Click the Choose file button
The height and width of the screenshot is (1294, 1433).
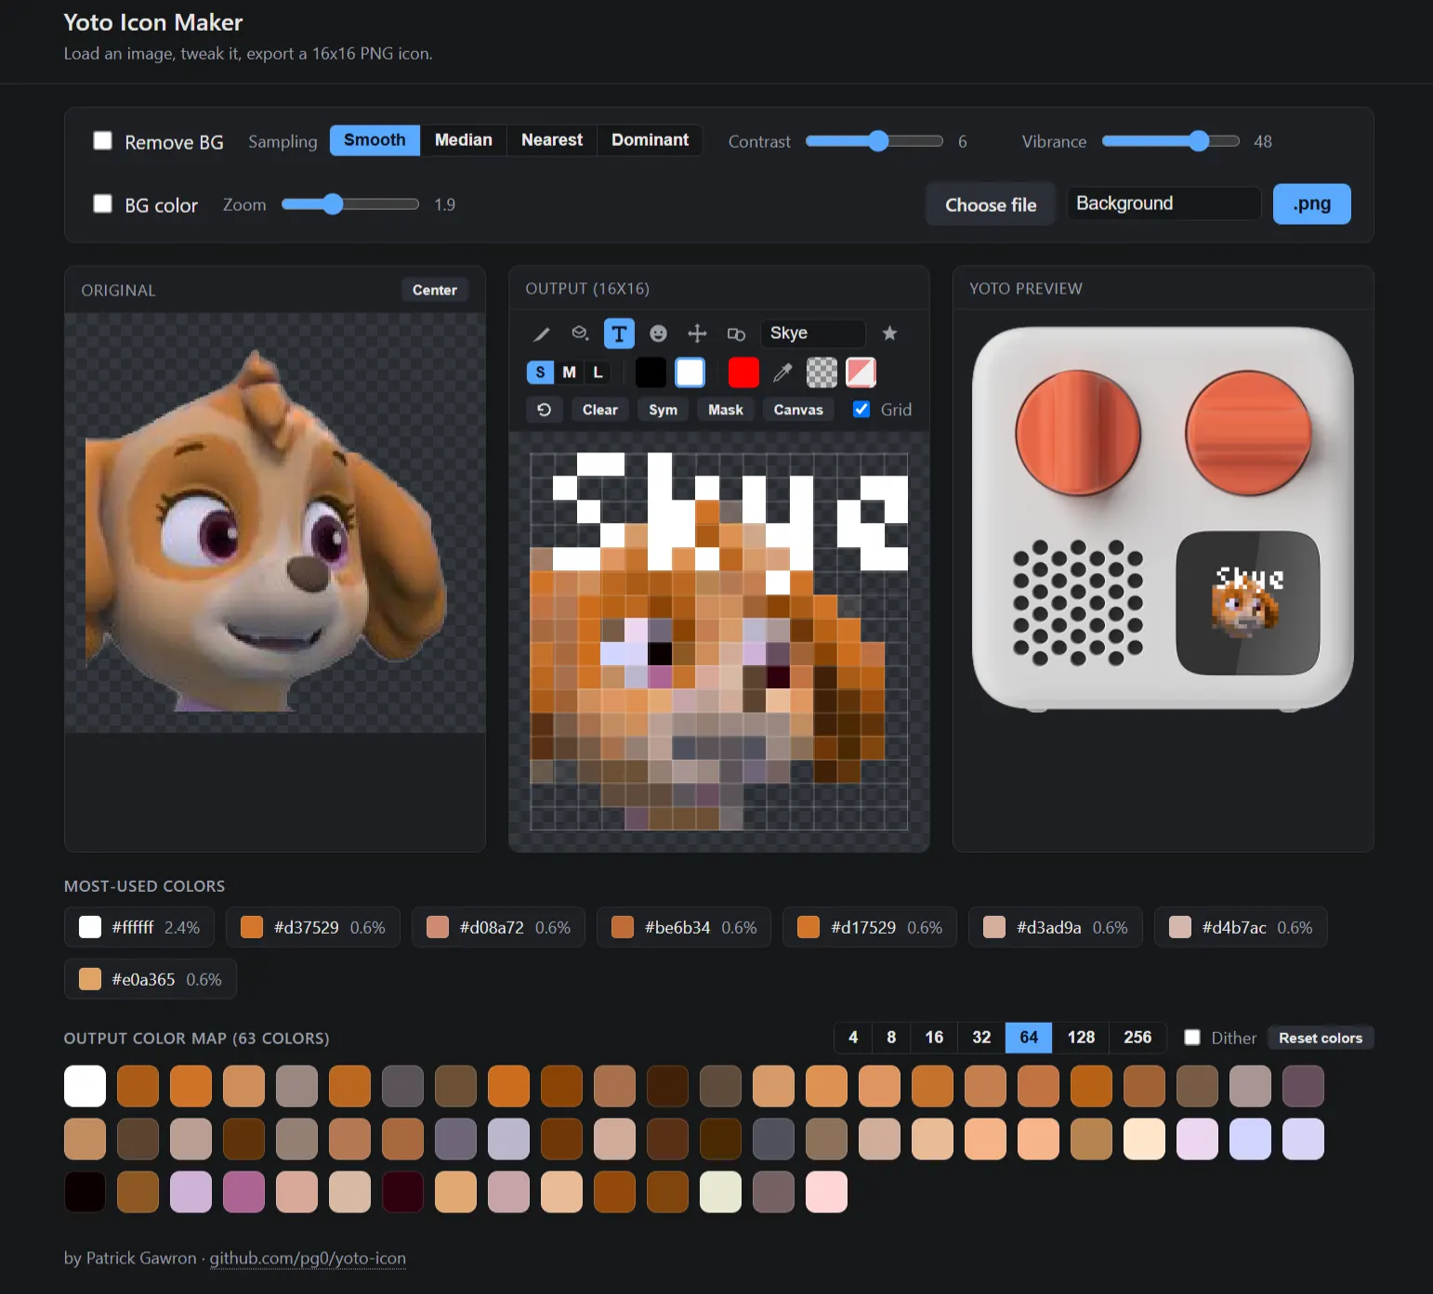[x=991, y=204]
